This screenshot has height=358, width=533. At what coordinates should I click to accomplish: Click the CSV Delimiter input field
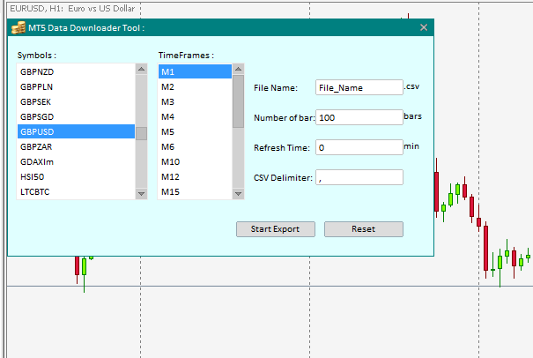pyautogui.click(x=359, y=177)
